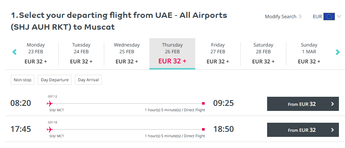
Task: Select the Monday 23 FEB date tab
Action: [36, 53]
